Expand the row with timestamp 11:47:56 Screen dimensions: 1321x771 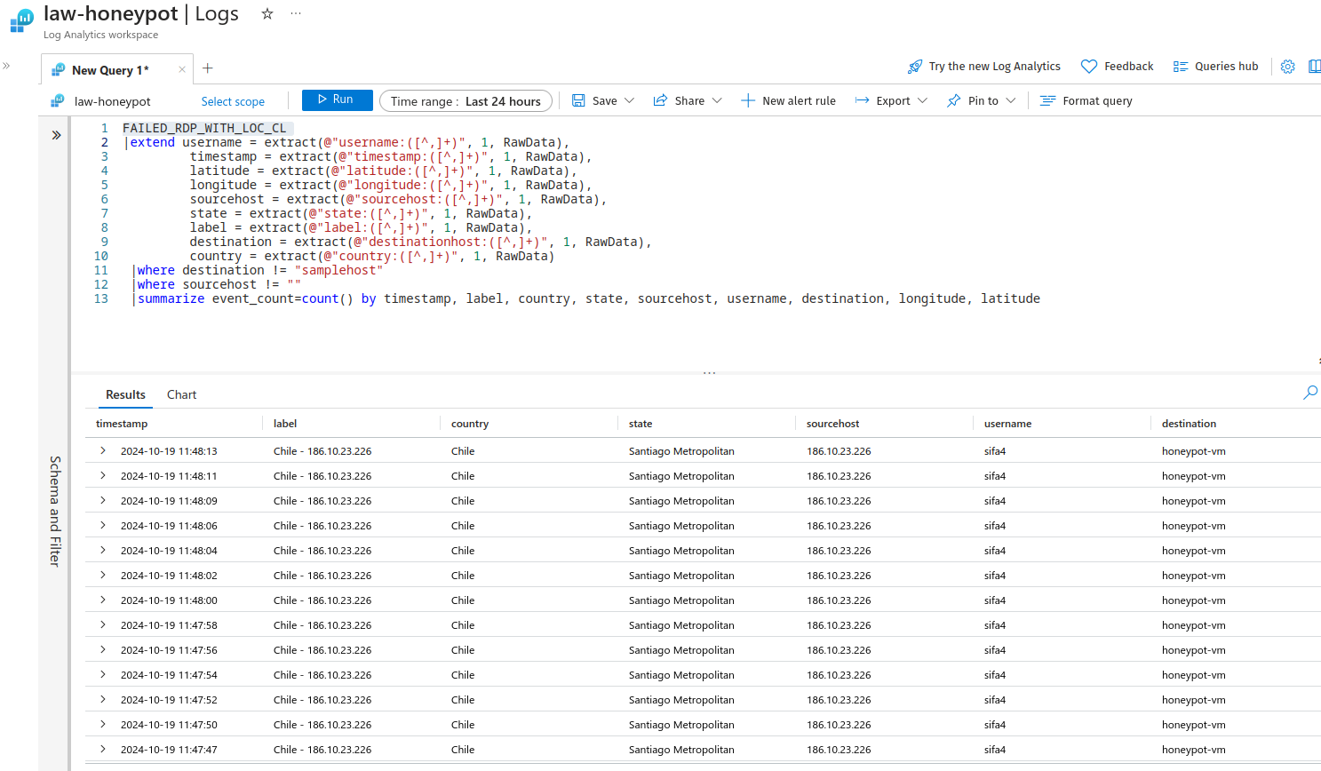[x=103, y=649]
